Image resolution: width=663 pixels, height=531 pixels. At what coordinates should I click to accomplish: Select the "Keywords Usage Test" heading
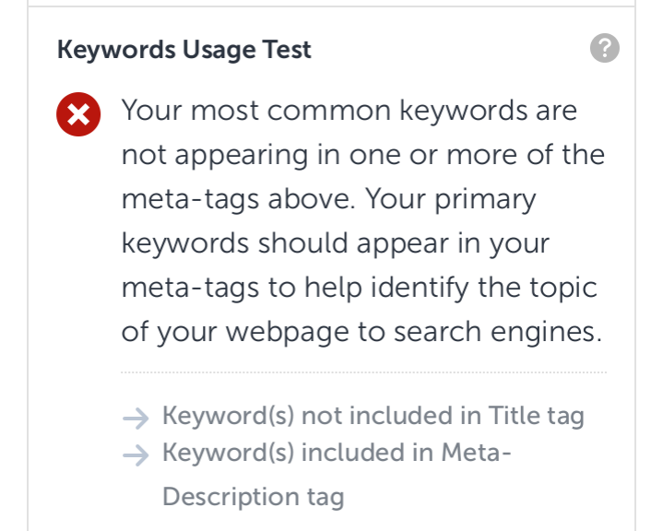tap(184, 49)
